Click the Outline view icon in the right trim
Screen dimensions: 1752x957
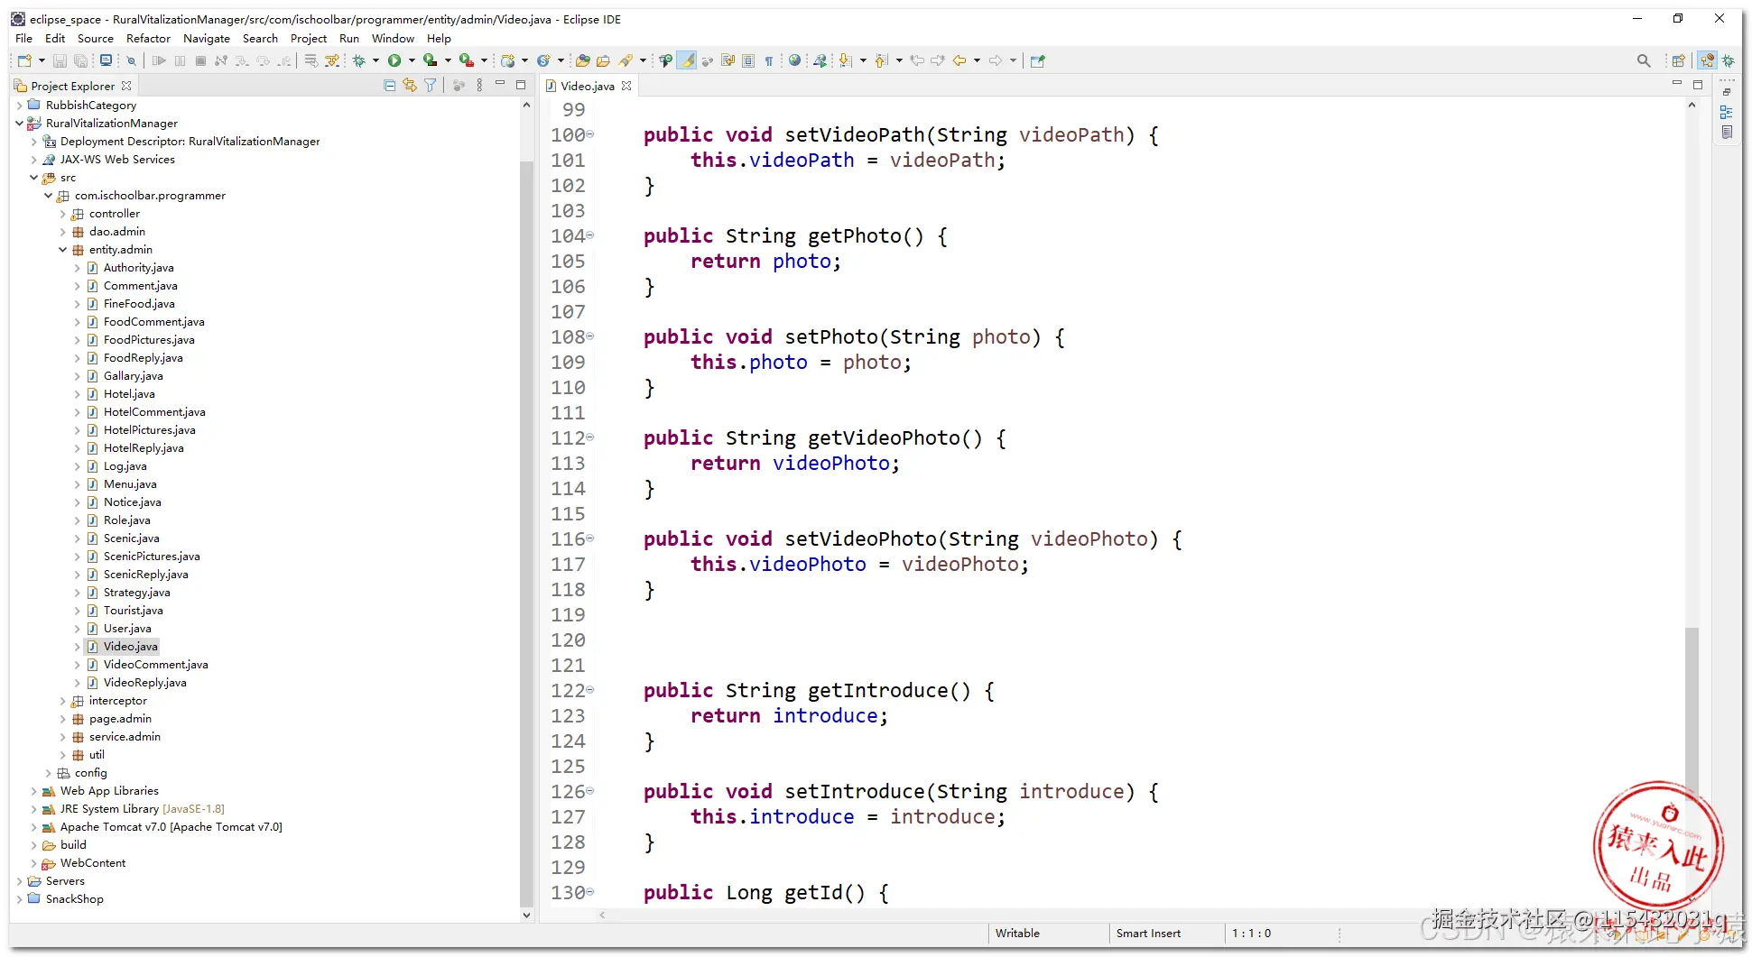pyautogui.click(x=1727, y=113)
